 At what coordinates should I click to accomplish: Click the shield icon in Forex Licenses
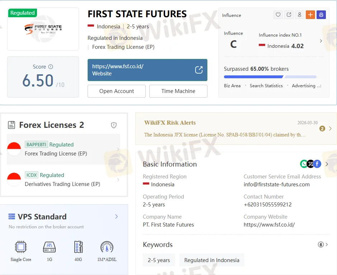click(114, 125)
